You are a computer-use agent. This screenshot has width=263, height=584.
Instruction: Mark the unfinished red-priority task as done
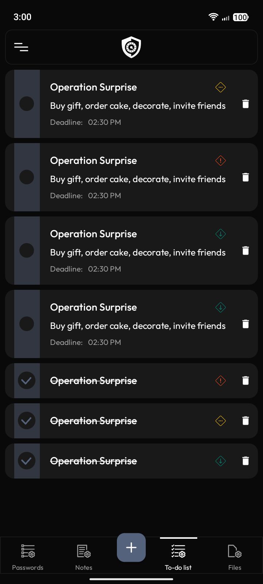27,177
